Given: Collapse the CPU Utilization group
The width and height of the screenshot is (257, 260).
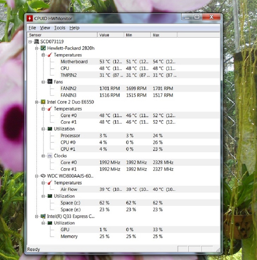Looking at the screenshot, I should point(43,129).
